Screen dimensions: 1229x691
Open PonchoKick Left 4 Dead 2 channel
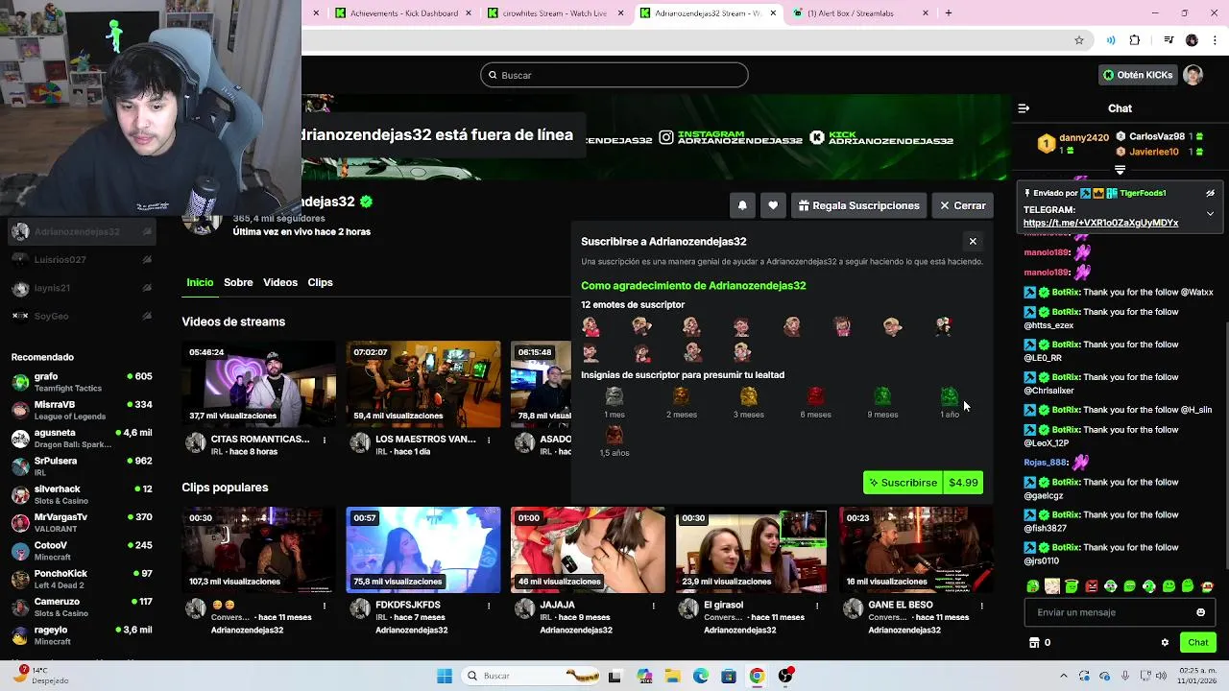pos(82,579)
